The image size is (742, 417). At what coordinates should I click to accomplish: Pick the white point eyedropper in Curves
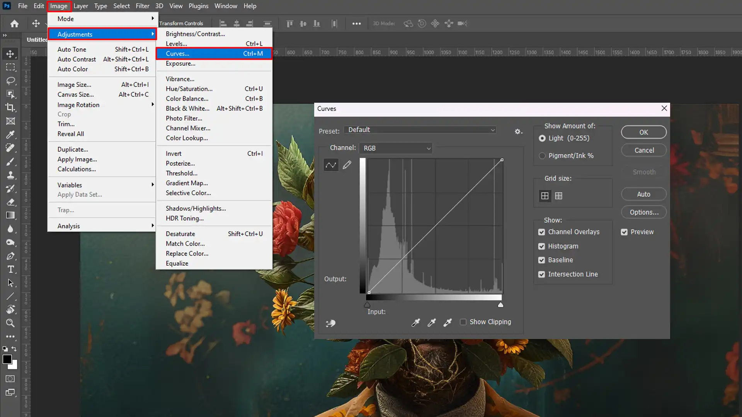[448, 322]
